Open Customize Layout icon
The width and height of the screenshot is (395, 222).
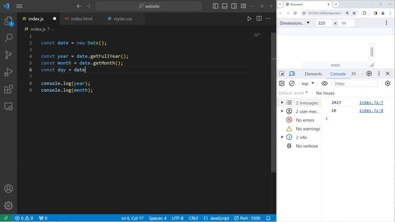(243, 6)
